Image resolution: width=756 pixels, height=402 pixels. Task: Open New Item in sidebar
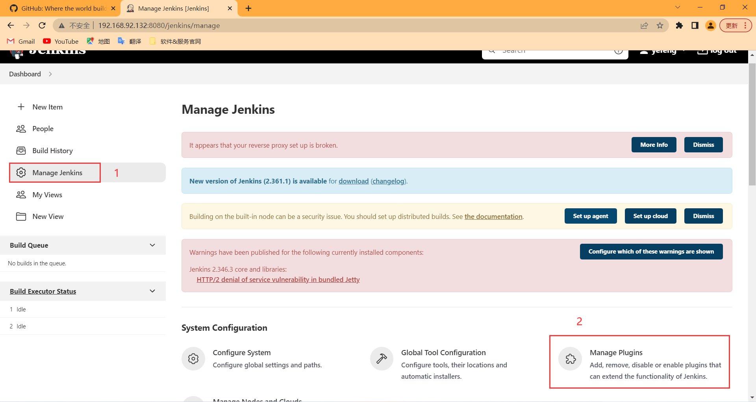47,107
